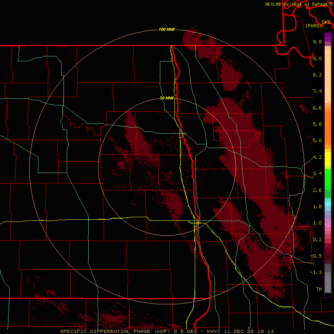Viewport: 334px width, 334px height.
Task: Click the TH threshold label on the scale
Action: [x=319, y=289]
